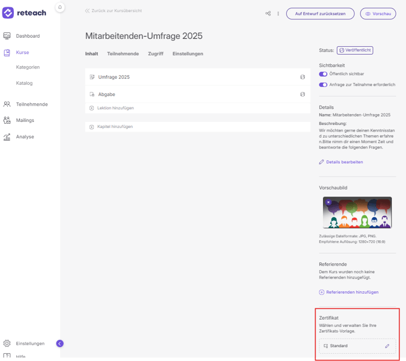Click the Vorschau preview button
The image size is (406, 361).
point(378,13)
